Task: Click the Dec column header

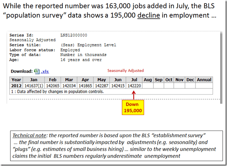Action: point(190,80)
